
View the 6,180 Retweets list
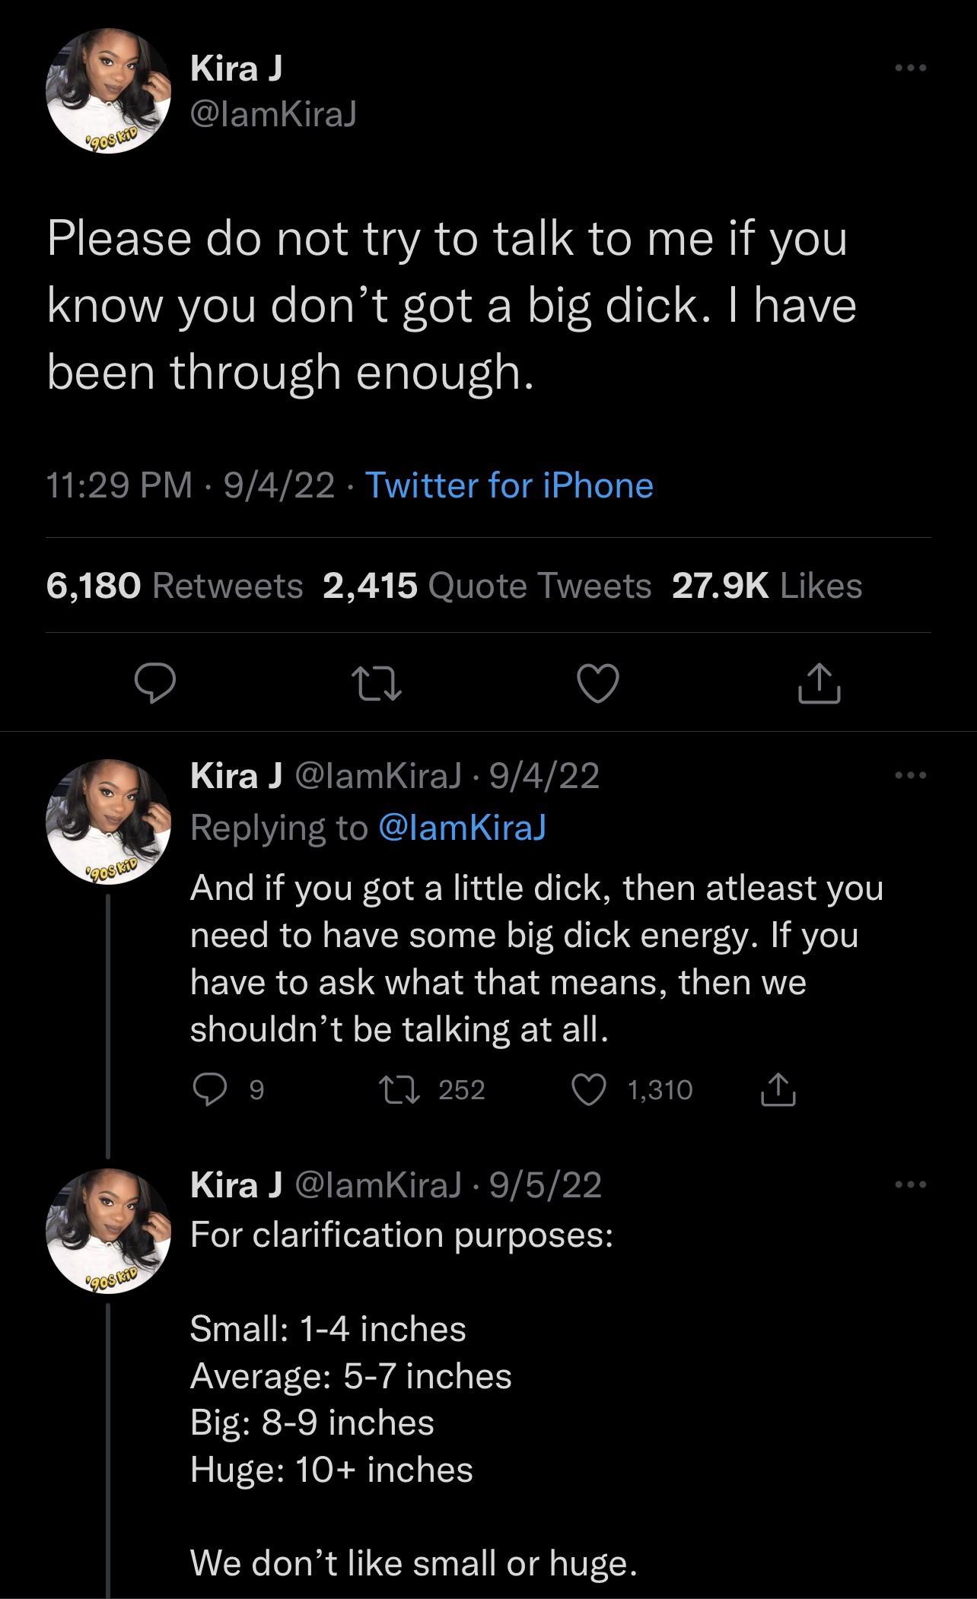174,586
